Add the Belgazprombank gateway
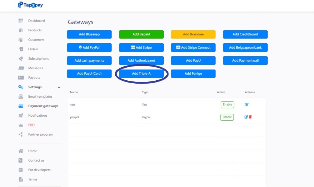The width and height of the screenshot is (314, 187). point(245,48)
